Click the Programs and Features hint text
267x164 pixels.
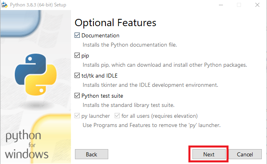coord(152,125)
